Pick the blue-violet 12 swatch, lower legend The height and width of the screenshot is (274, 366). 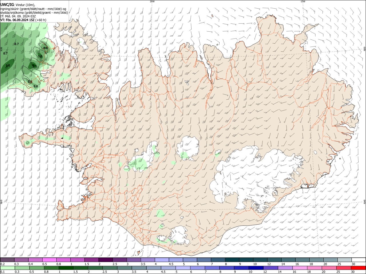coord(270,268)
